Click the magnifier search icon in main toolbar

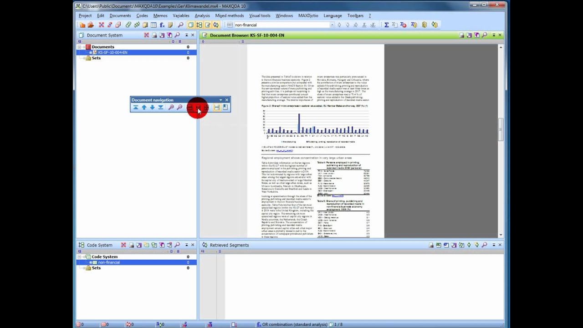click(x=180, y=25)
